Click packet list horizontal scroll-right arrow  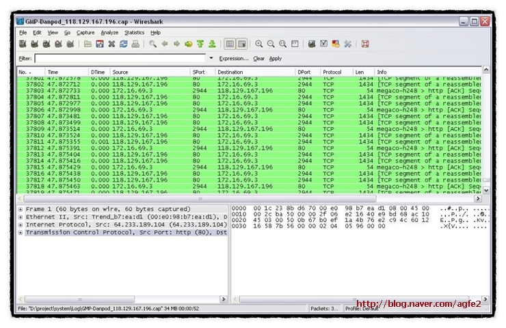click(x=478, y=199)
